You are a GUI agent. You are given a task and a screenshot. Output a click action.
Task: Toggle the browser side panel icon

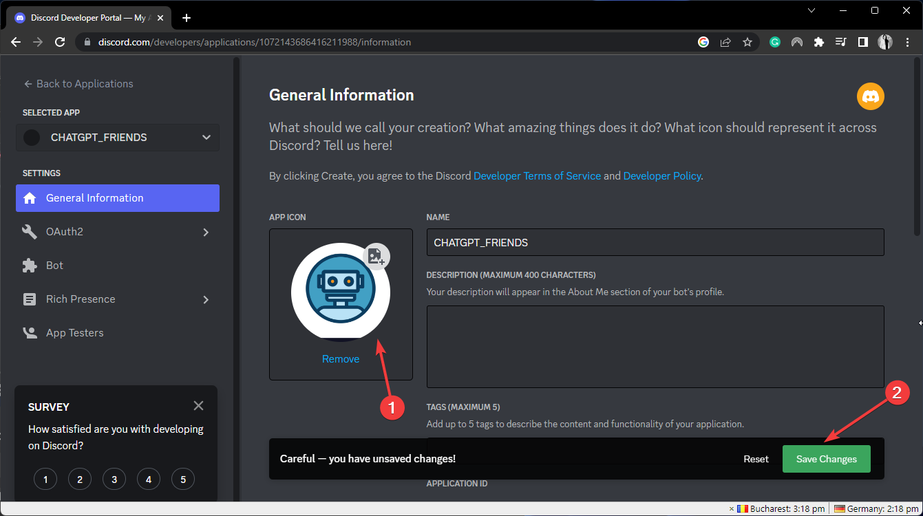tap(862, 42)
